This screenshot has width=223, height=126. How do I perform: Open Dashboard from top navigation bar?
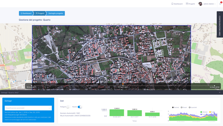pos(177,4)
